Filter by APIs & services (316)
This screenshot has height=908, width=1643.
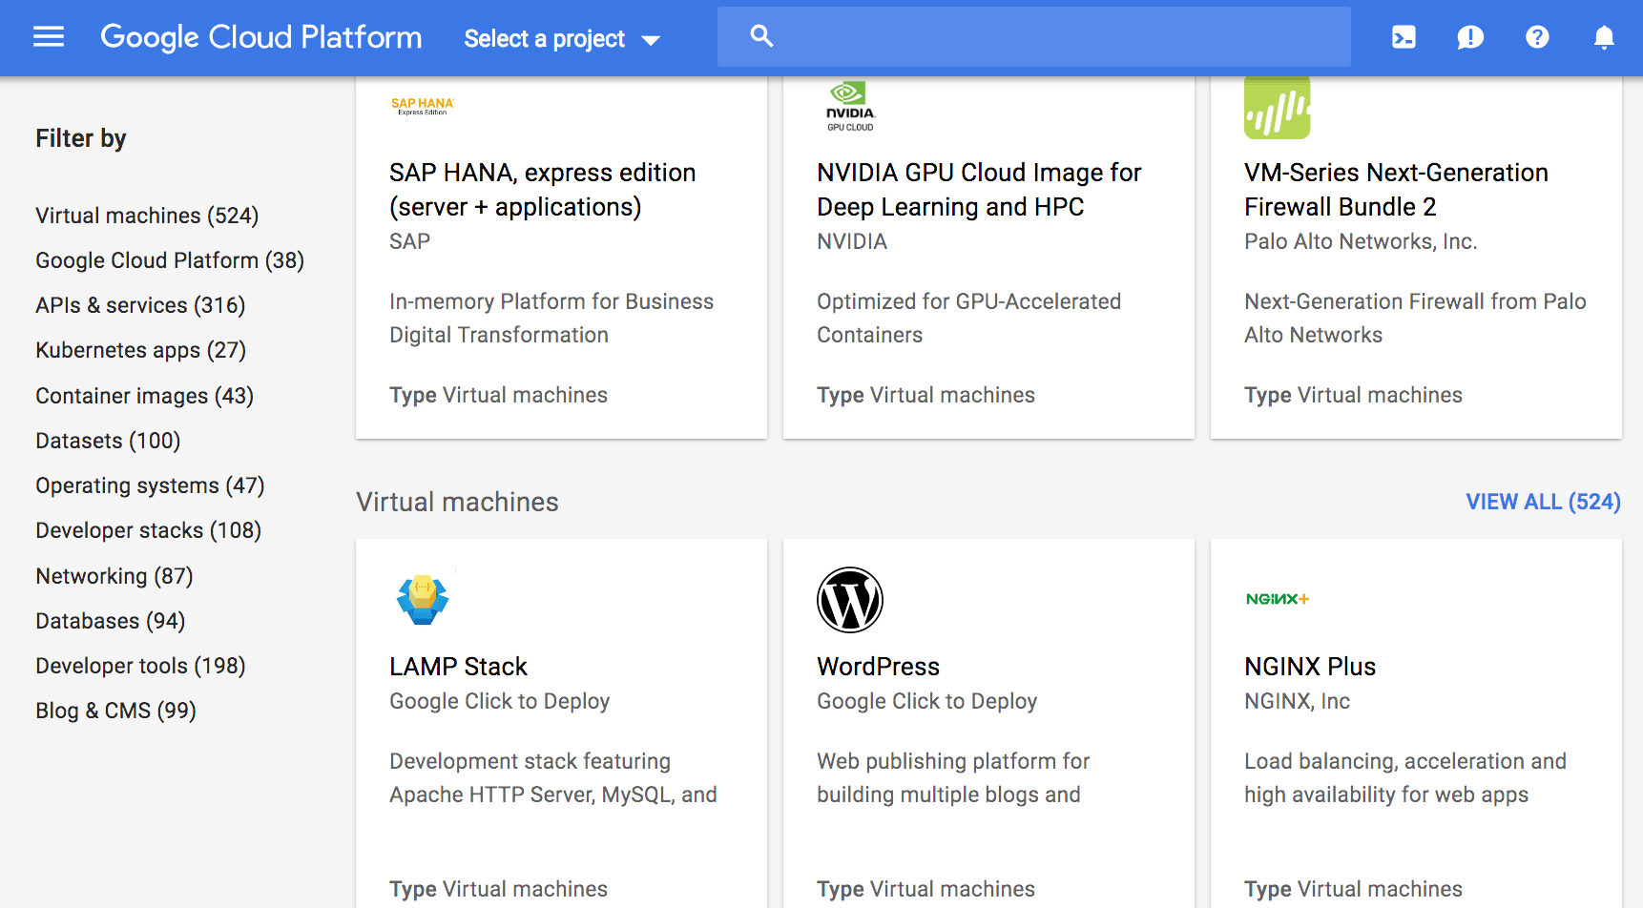point(140,305)
